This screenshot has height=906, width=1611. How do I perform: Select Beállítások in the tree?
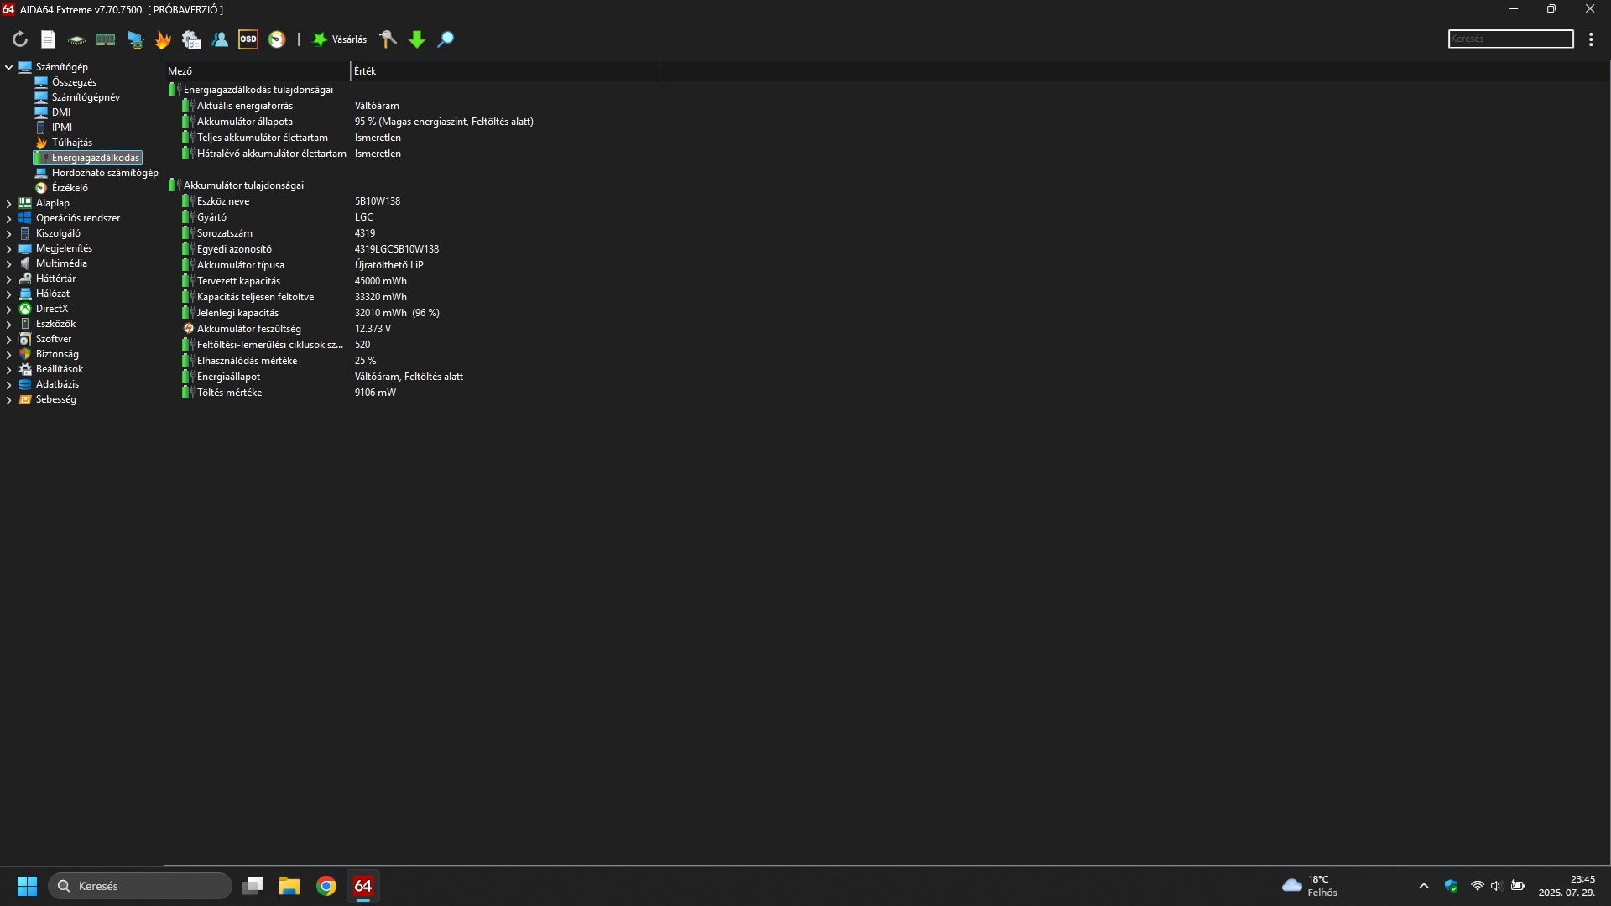coord(59,369)
